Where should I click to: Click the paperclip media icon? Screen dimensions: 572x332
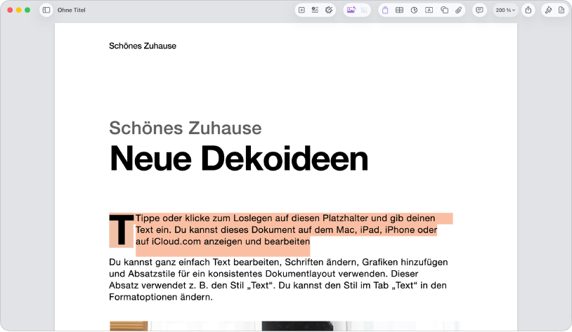point(459,11)
